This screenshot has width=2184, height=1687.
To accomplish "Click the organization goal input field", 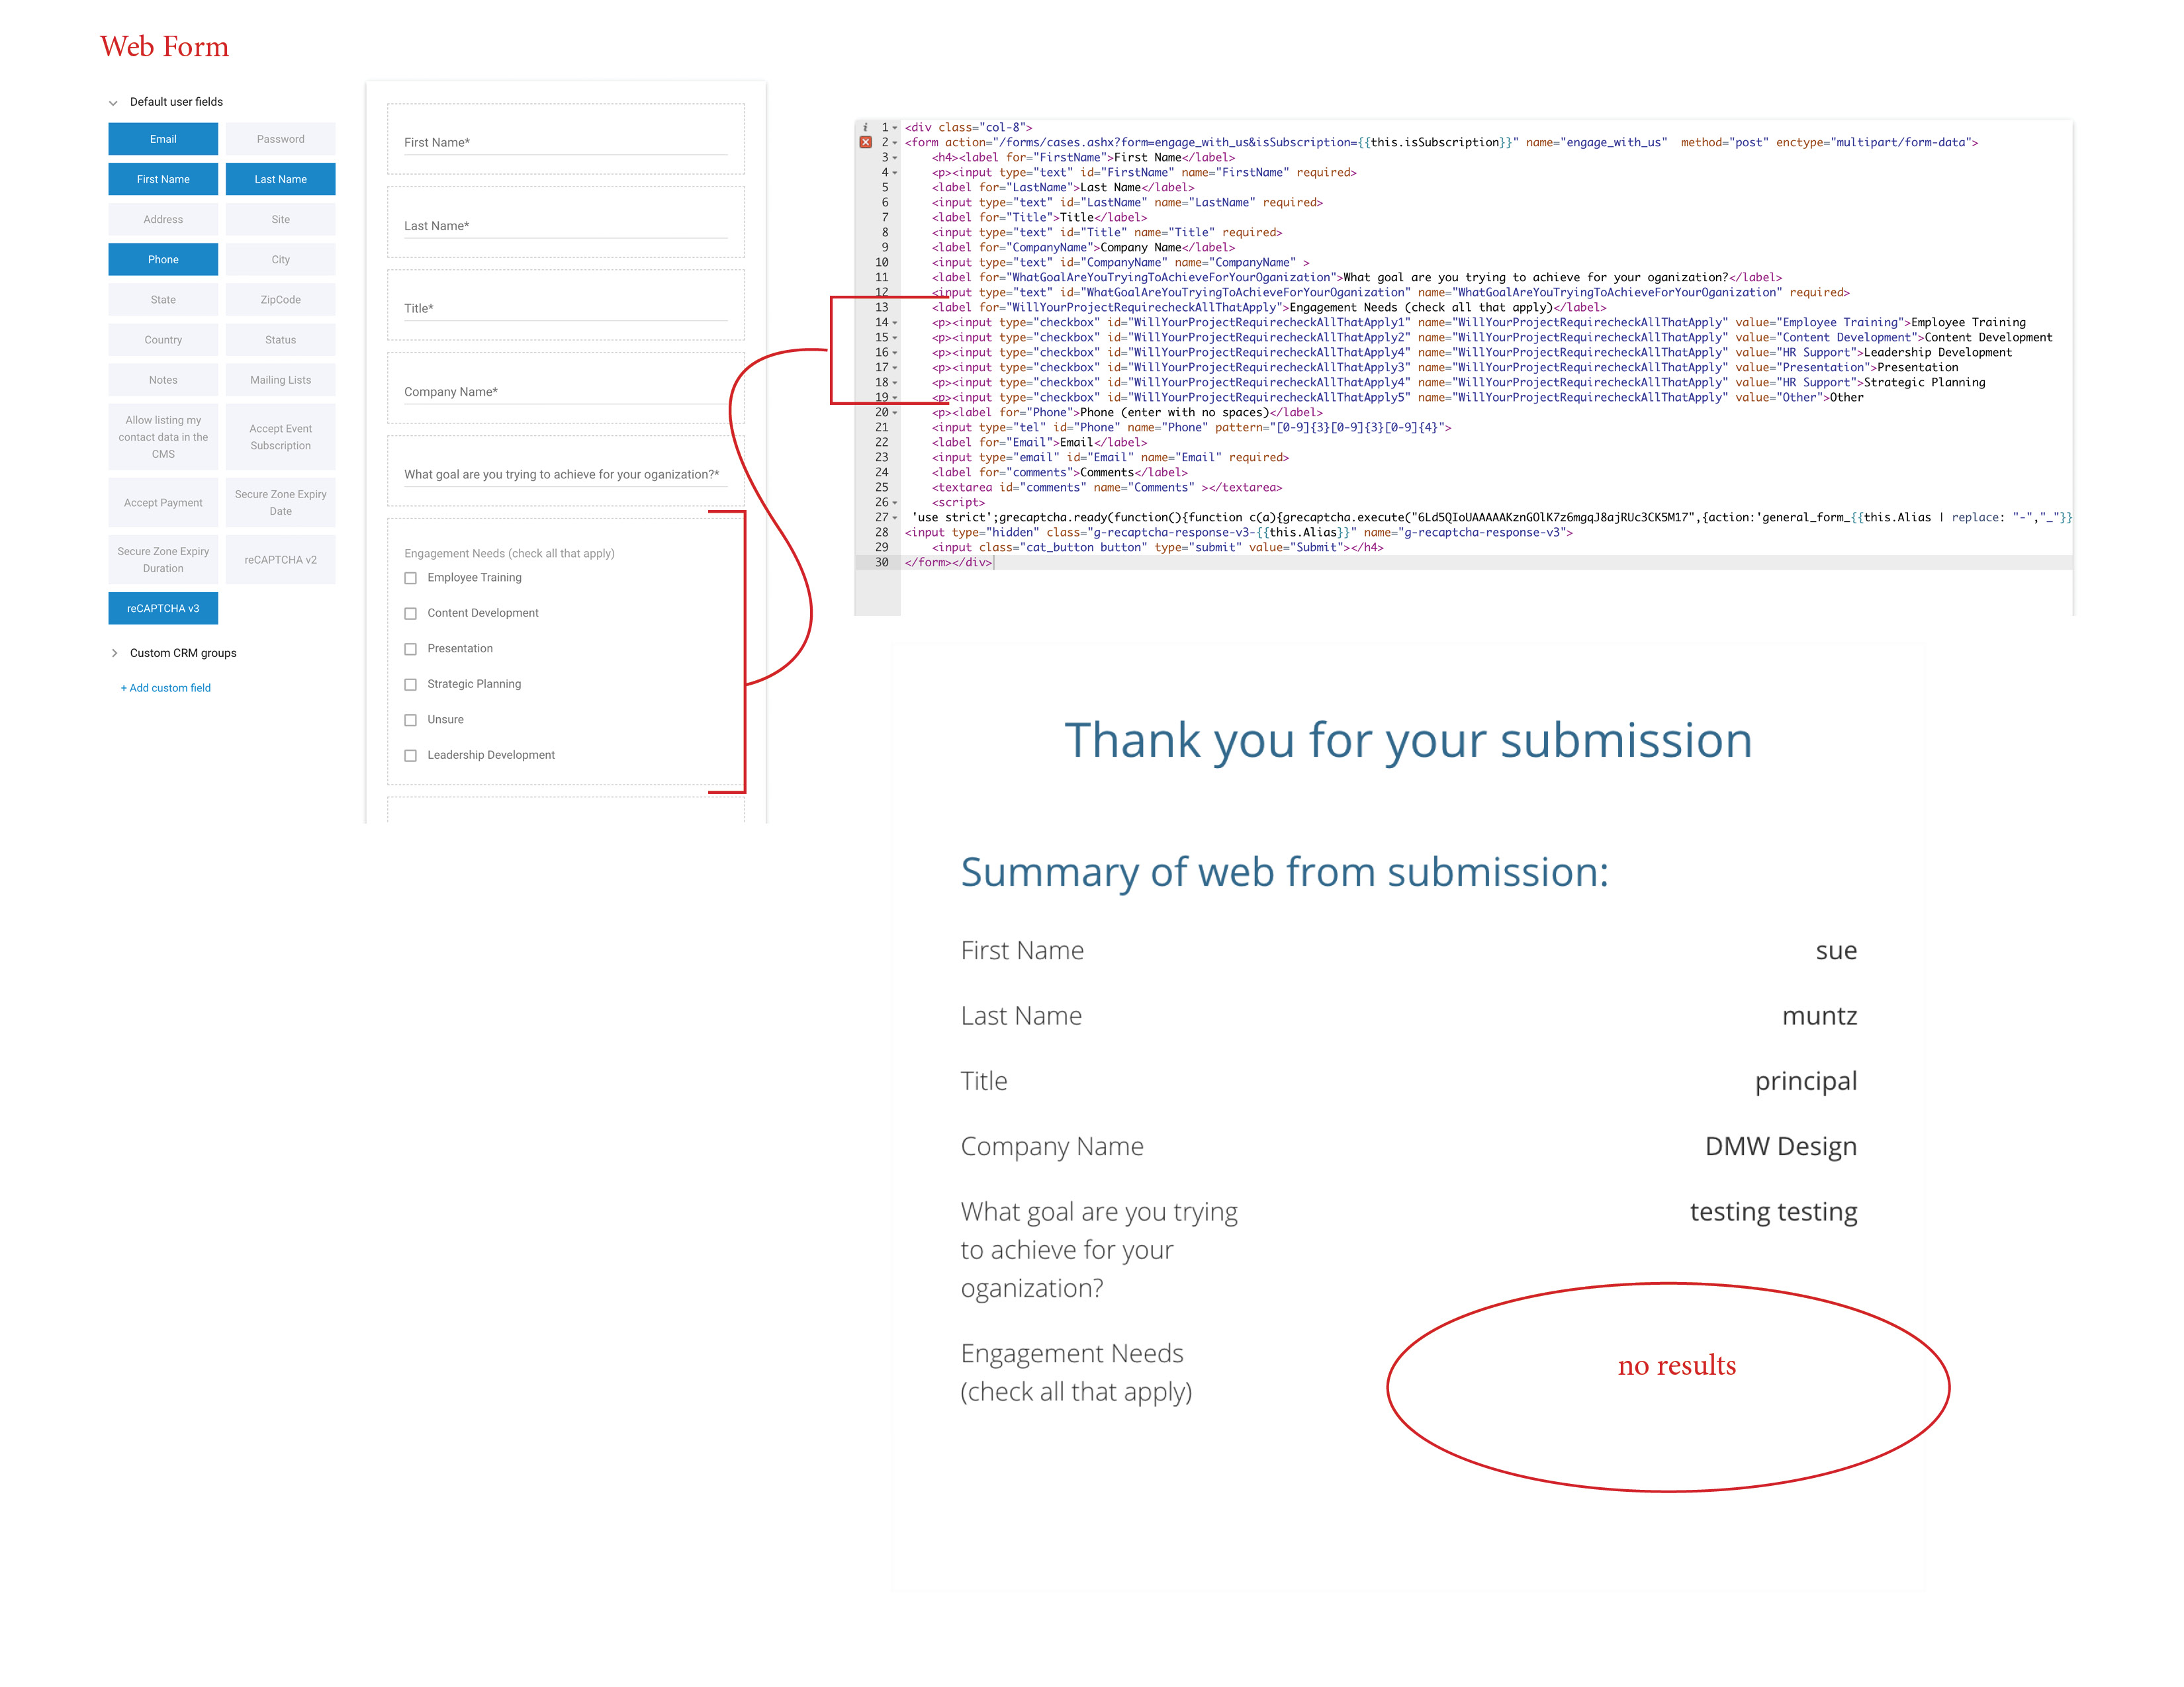I will point(565,474).
